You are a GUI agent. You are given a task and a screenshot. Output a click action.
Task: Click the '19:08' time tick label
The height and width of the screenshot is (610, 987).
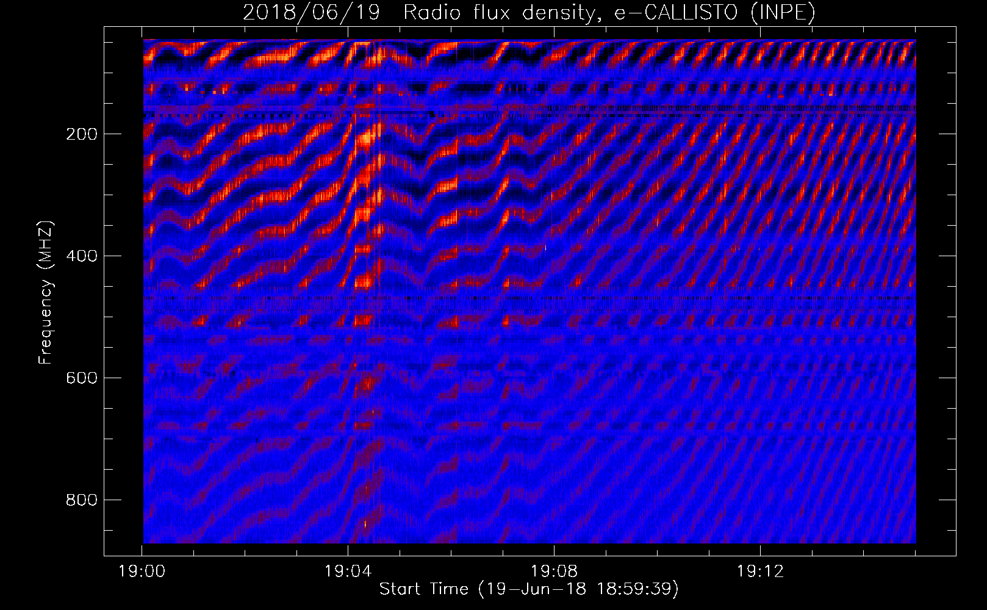coord(555,572)
